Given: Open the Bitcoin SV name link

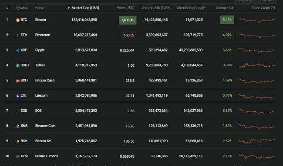Looking at the screenshot, I should pyautogui.click(x=43, y=141).
